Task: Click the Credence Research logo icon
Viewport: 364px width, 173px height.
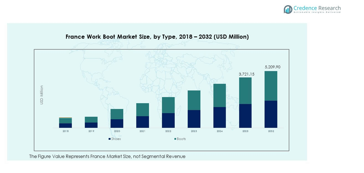Action: 288,9
